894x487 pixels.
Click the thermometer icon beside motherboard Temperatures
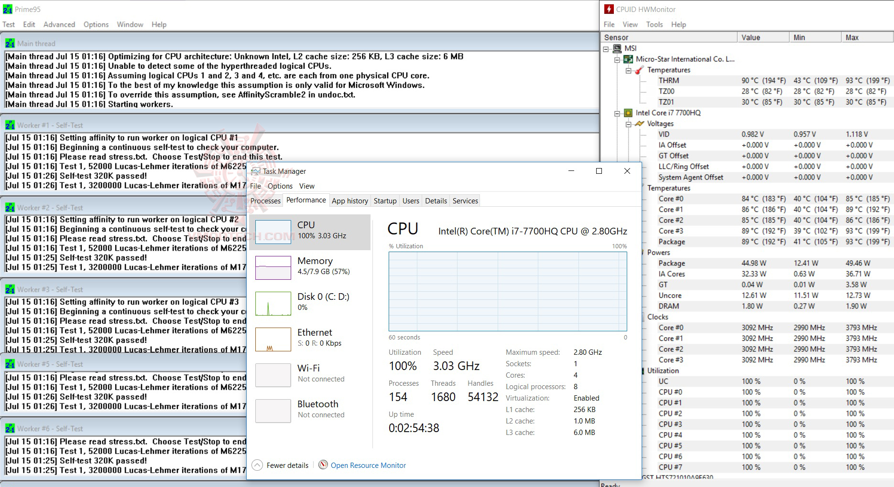tap(639, 70)
